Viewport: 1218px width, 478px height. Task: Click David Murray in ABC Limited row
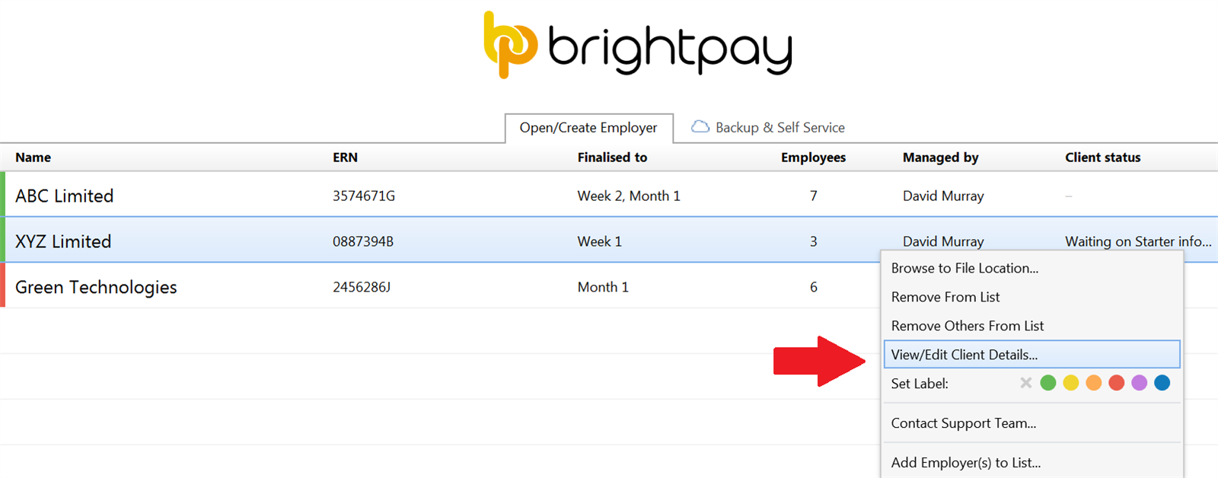pyautogui.click(x=943, y=196)
